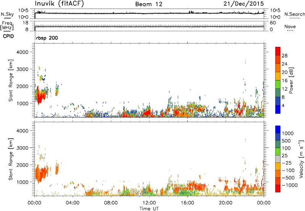Screen dimensions: 305x211
Task: Click the '04:00' time axis label
Action: [73, 203]
